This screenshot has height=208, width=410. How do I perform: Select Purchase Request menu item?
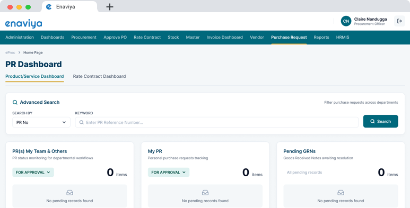click(289, 38)
